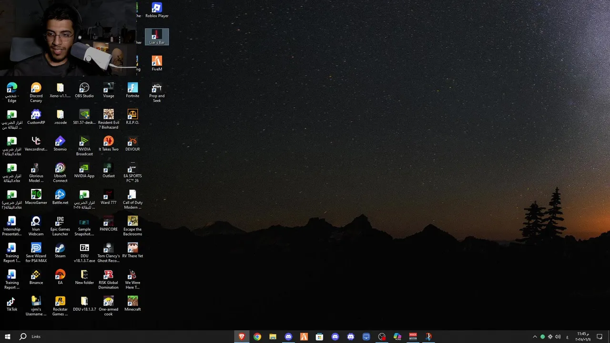This screenshot has width=610, height=343.
Task: Open the CustomRP shortcut
Action: coord(36,117)
